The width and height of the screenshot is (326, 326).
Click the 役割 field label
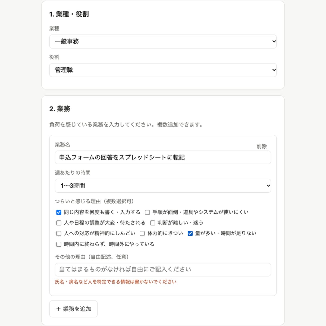54,57
